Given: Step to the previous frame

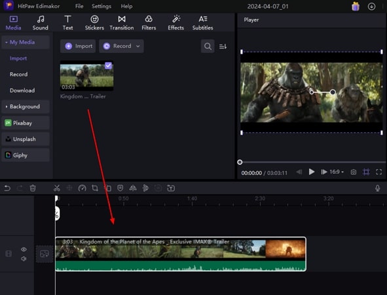Looking at the screenshot, I should [299, 172].
